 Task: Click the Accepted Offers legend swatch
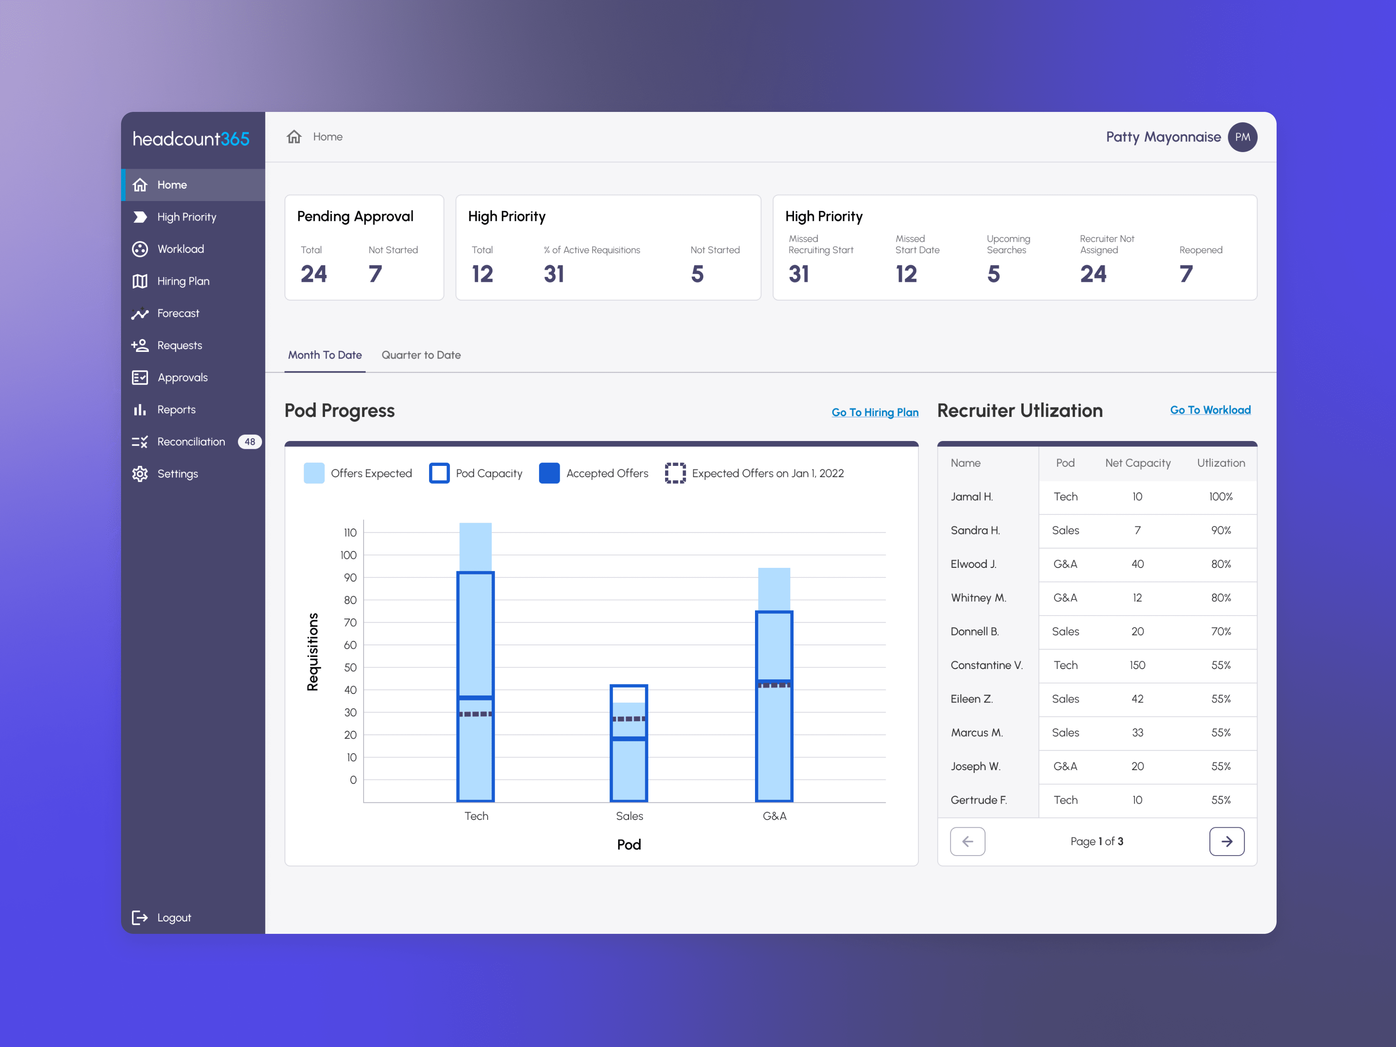pos(549,473)
